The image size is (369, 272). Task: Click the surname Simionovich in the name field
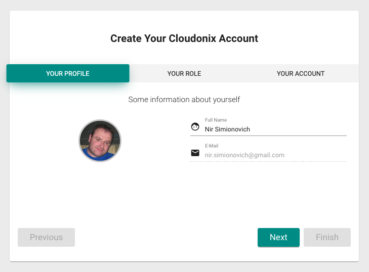click(232, 129)
